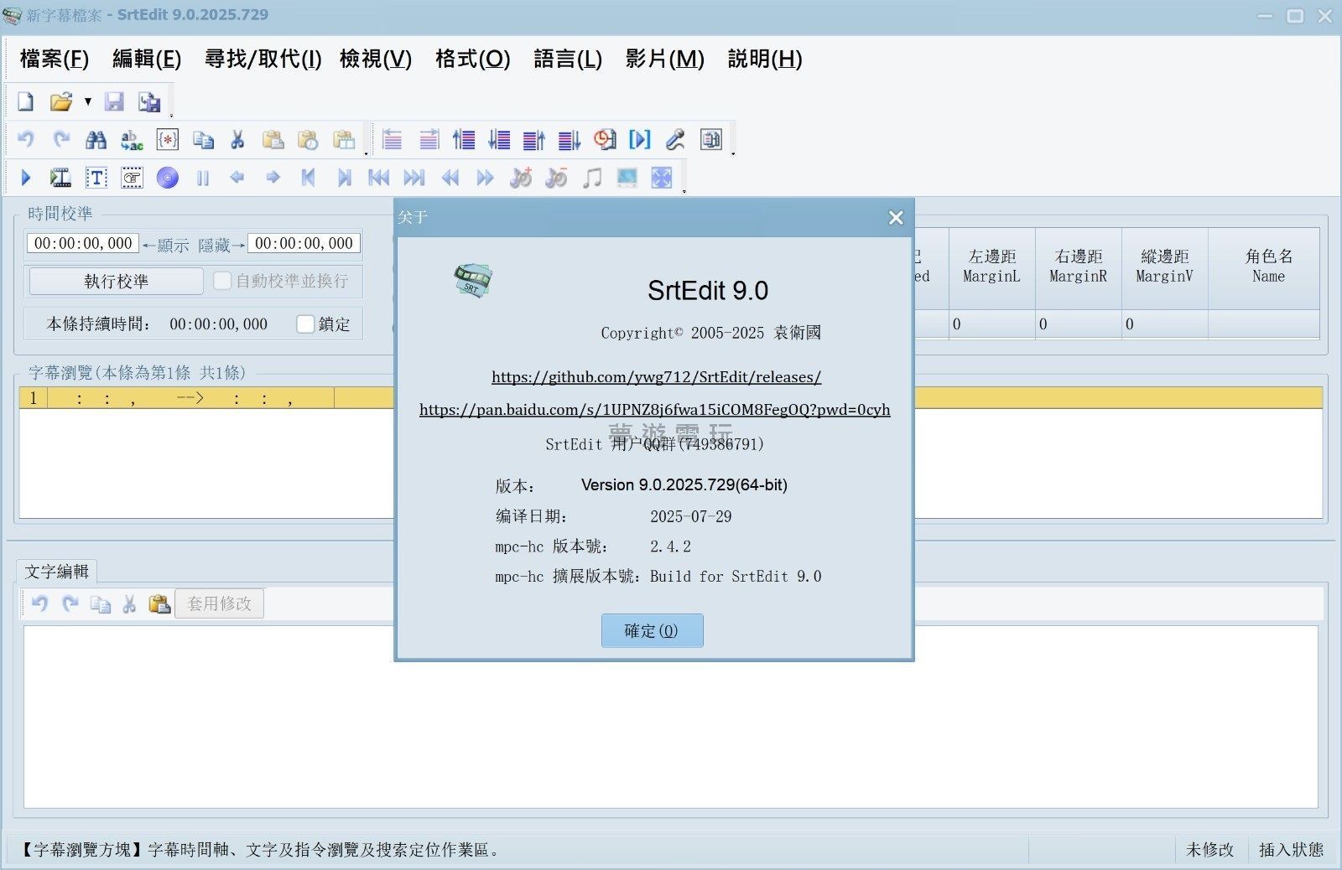Click the purple disc icon
1342x870 pixels.
pos(168,178)
